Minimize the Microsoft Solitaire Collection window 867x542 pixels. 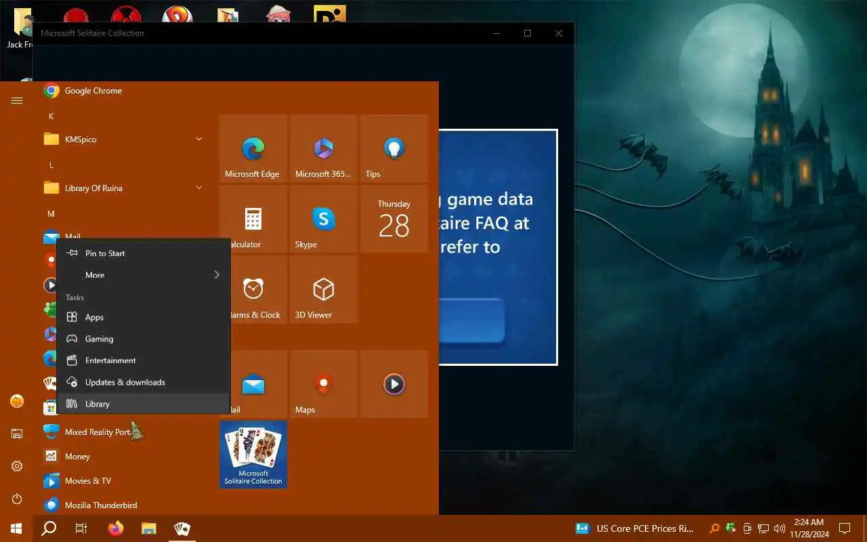click(496, 33)
